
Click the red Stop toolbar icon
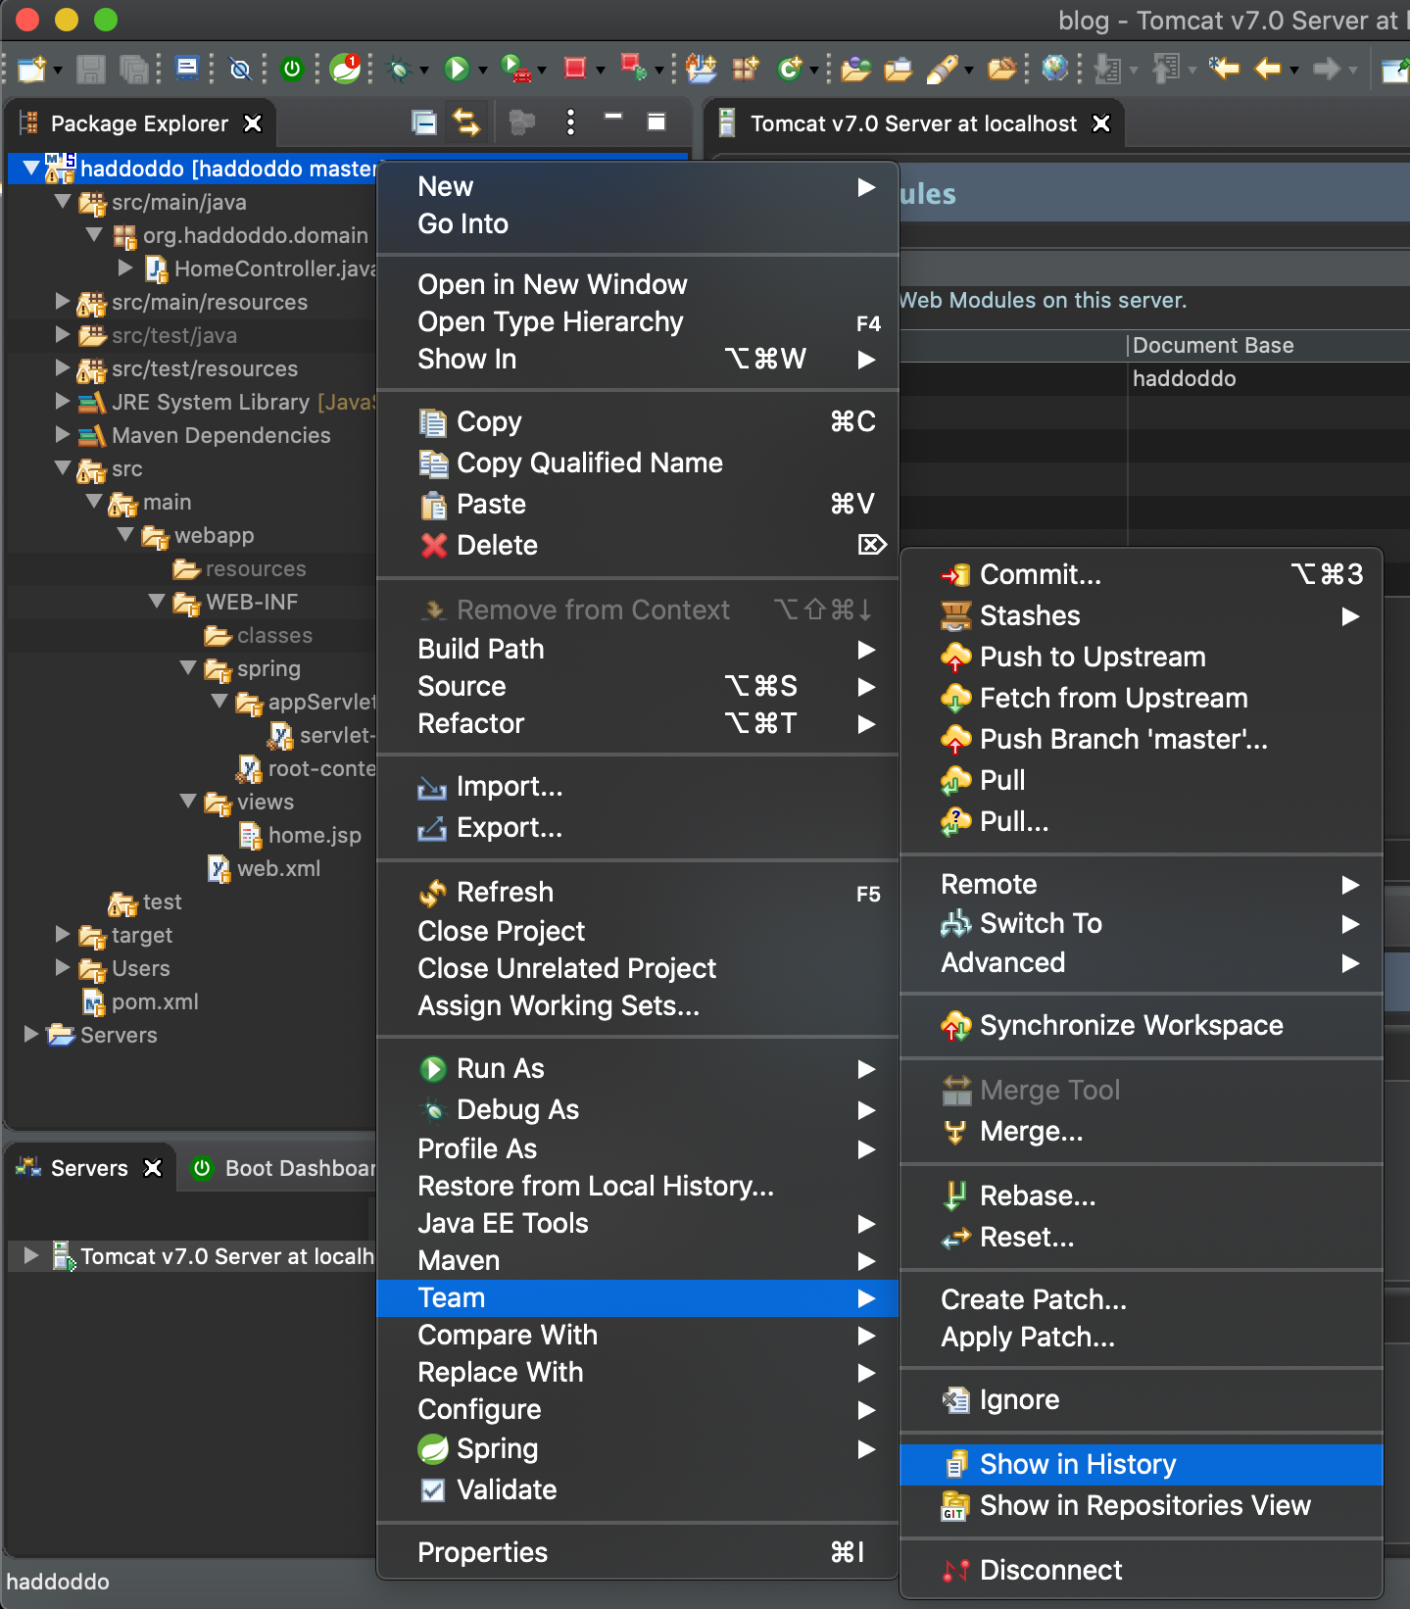click(575, 68)
